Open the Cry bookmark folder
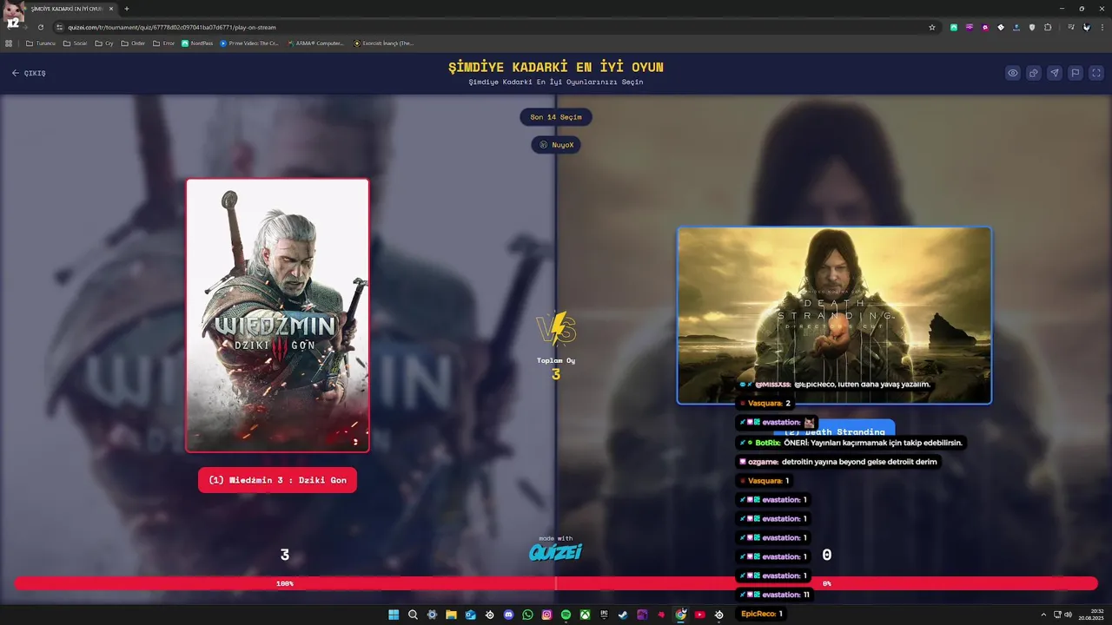The image size is (1112, 625). pos(104,43)
